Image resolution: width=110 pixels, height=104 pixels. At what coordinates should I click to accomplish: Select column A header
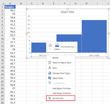click(x=10, y=4)
